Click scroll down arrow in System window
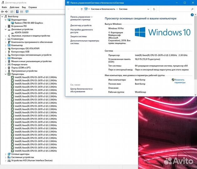The image size is (197, 169). point(195,95)
